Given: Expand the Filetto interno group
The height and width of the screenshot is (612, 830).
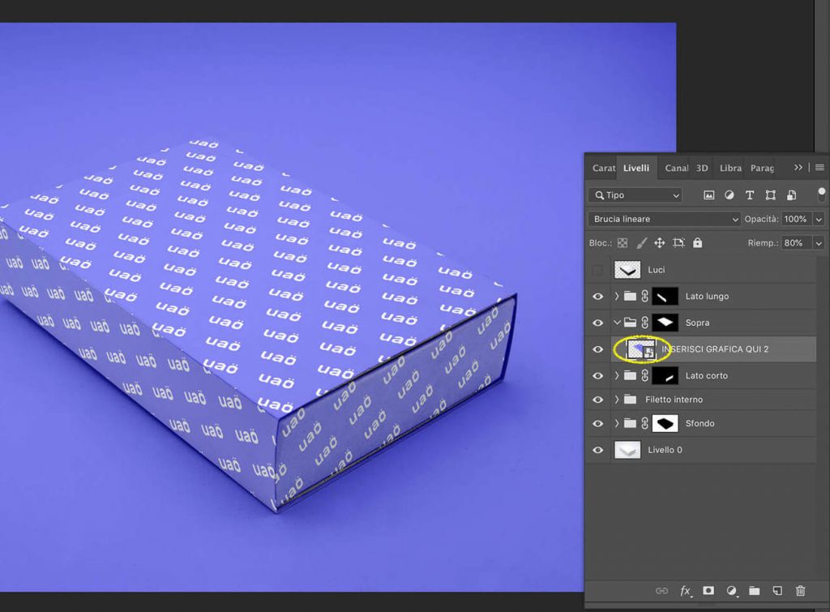Looking at the screenshot, I should pyautogui.click(x=617, y=400).
